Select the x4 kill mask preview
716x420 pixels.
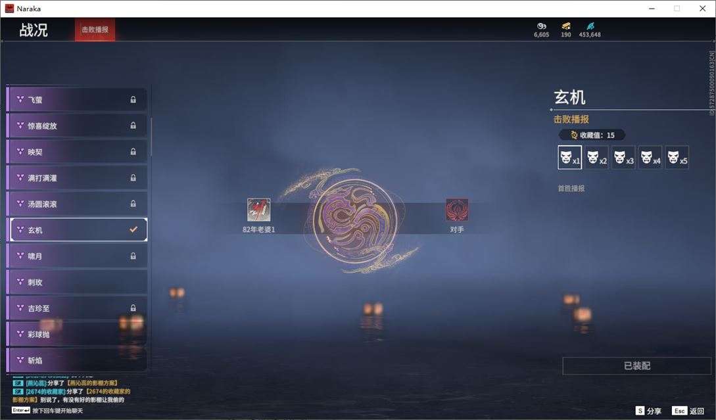click(650, 158)
